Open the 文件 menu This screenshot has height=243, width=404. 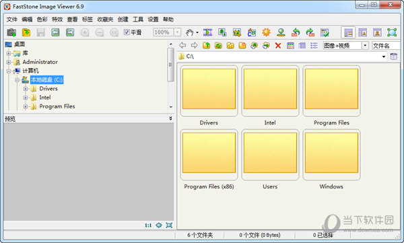pyautogui.click(x=12, y=20)
